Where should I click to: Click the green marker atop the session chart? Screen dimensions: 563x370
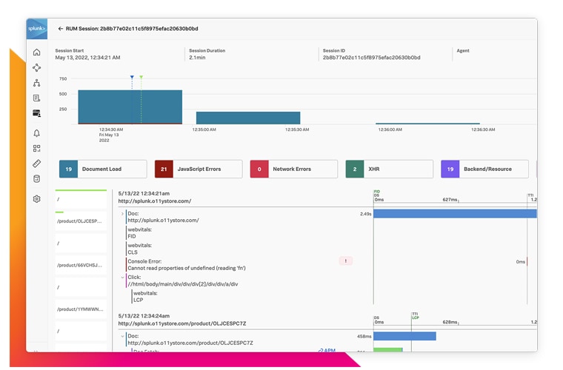pyautogui.click(x=141, y=77)
